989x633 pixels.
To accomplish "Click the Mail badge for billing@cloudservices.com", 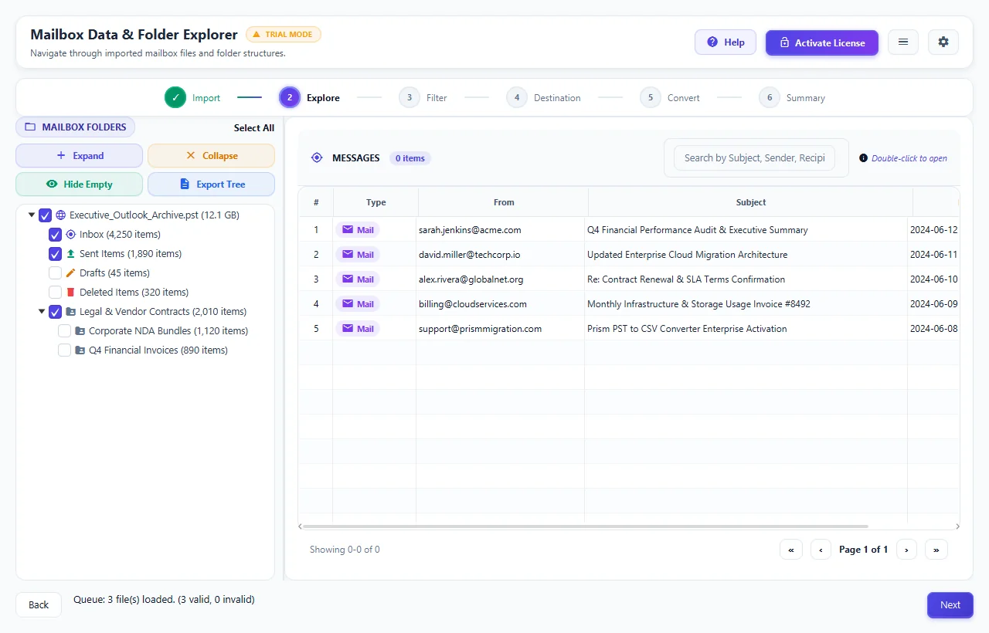I will click(x=358, y=304).
